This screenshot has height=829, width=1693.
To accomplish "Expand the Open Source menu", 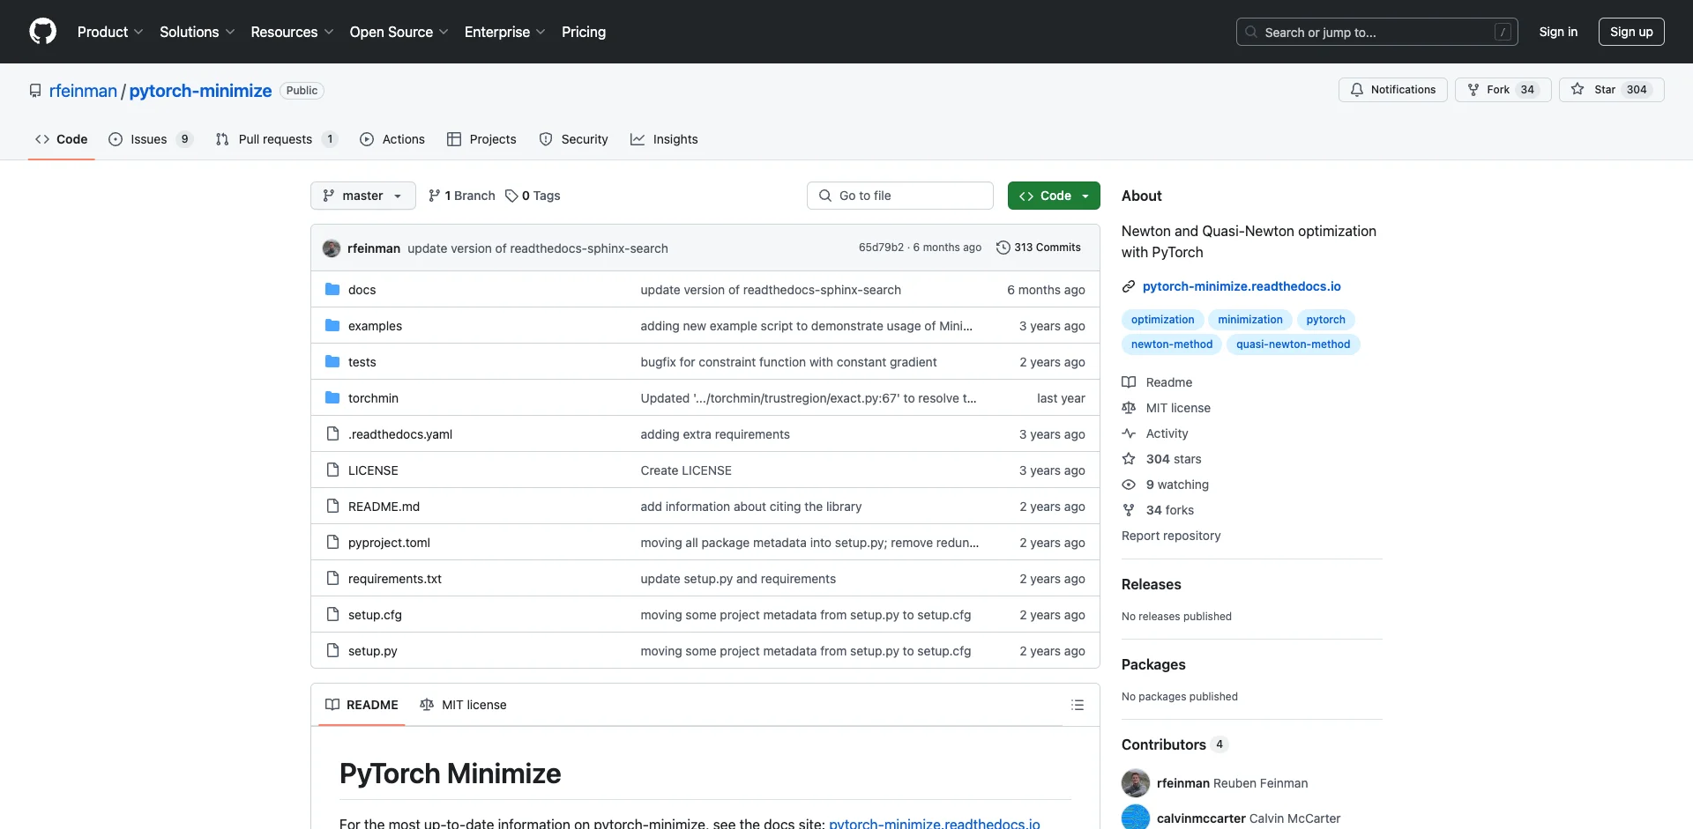I will (x=399, y=32).
